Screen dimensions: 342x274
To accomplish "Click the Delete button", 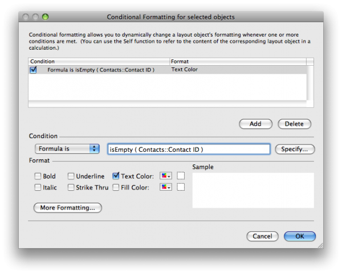I will (x=294, y=124).
